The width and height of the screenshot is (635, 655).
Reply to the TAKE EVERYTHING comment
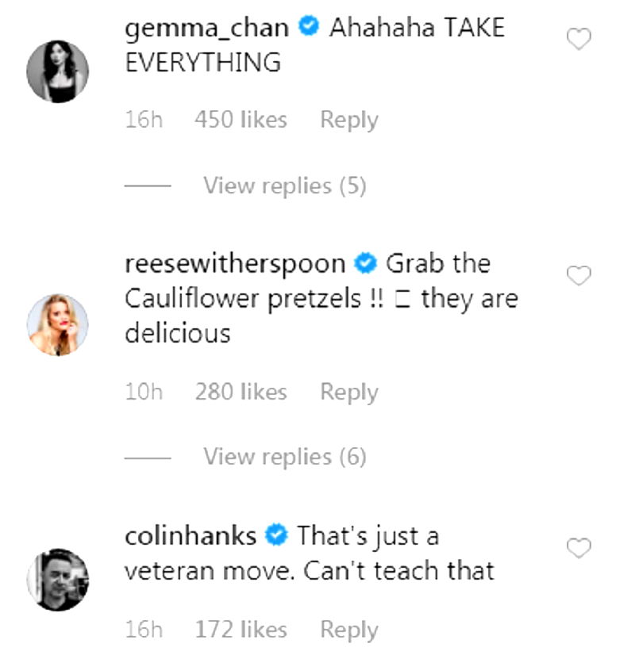pos(348,121)
